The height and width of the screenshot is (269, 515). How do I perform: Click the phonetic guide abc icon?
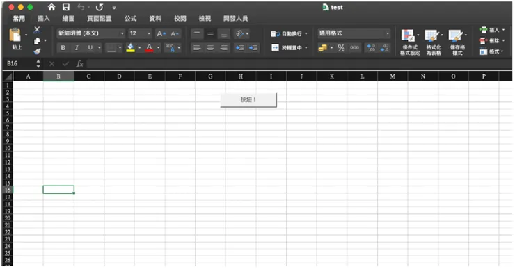point(170,48)
